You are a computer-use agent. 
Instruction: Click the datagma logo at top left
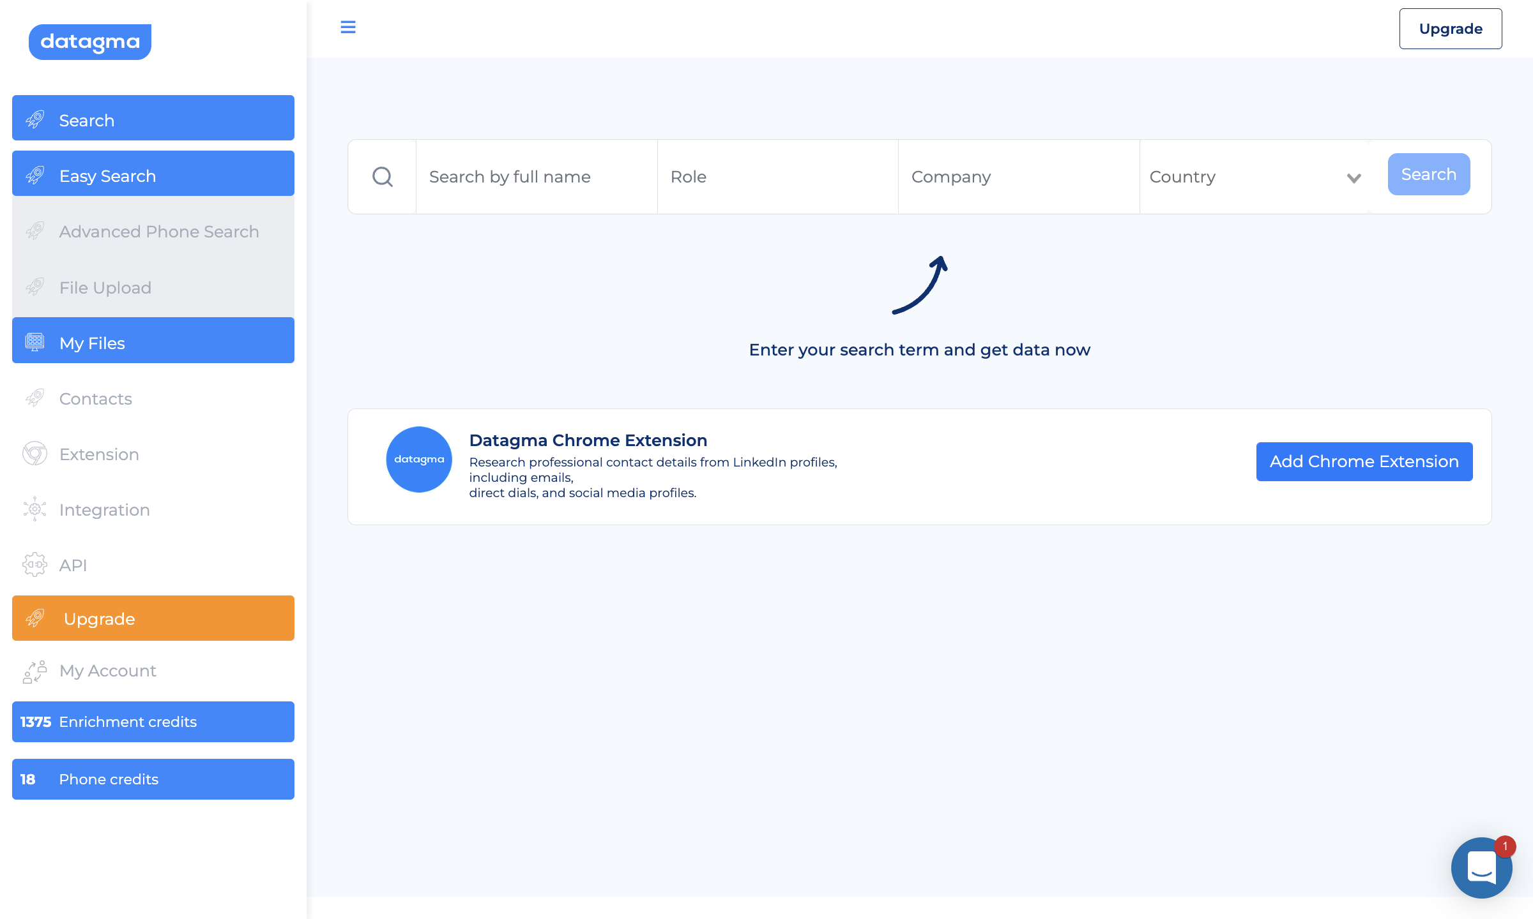[x=89, y=41]
